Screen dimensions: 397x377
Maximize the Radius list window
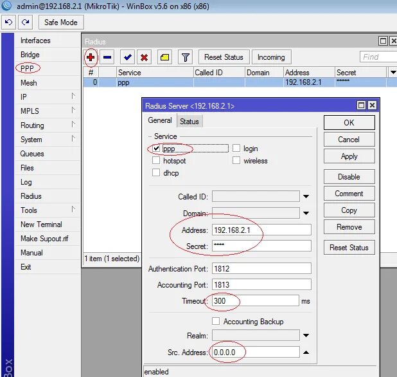pos(383,41)
